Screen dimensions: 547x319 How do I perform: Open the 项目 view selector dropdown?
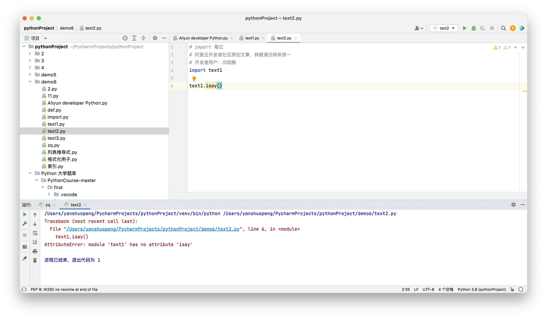pos(36,38)
